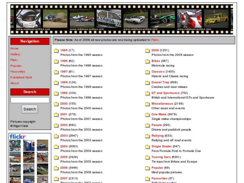Image resolution: width=244 pixels, height=183 pixels.
Task: Open the People gallery link
Action: pyautogui.click(x=157, y=125)
